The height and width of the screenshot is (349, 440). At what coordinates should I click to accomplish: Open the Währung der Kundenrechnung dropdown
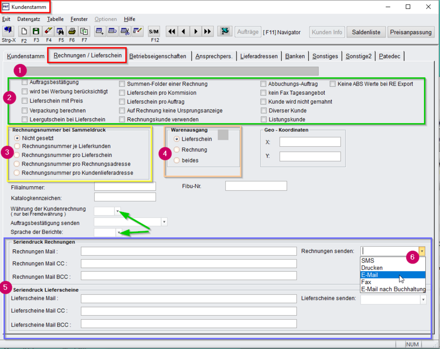[117, 211]
